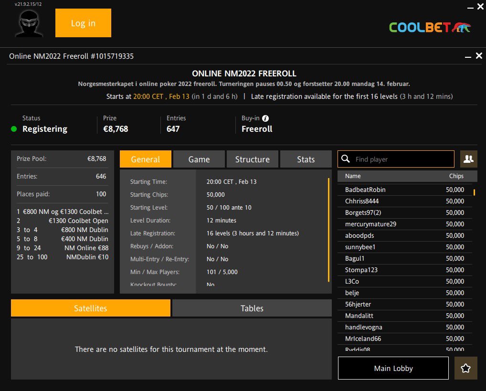486x391 pixels.
Task: Select player Bagul1
Action: point(404,258)
